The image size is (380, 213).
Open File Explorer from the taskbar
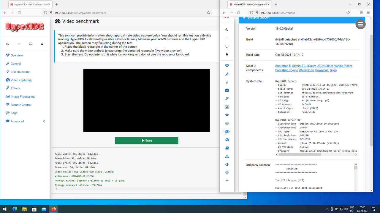tap(24, 209)
